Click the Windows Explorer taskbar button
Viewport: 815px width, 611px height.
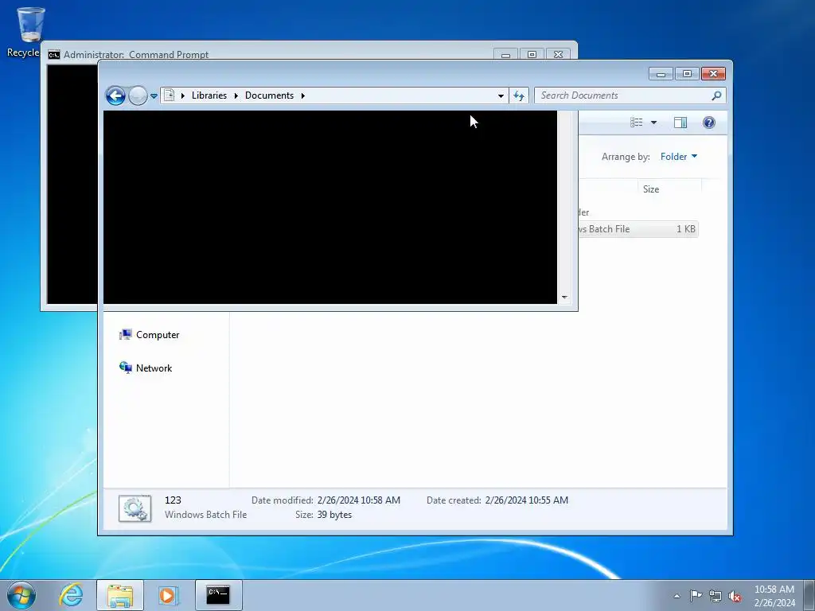pos(120,595)
